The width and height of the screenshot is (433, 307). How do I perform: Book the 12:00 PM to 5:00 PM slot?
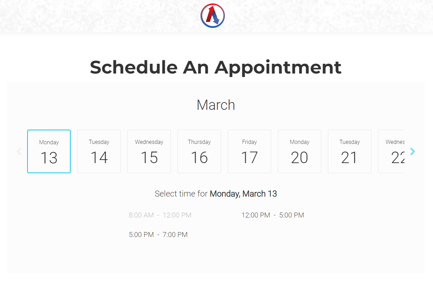273,215
